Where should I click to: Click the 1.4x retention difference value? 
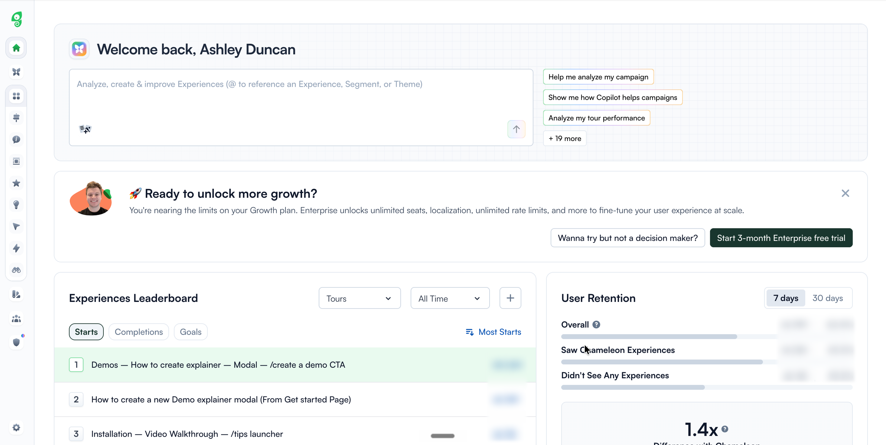[701, 429]
